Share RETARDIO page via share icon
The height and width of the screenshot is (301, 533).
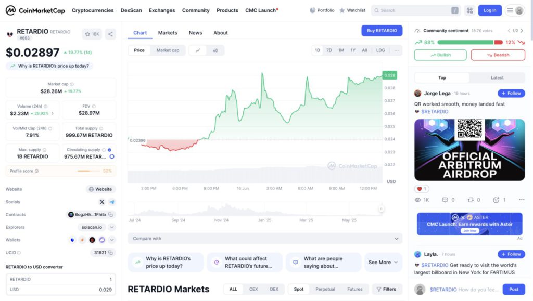pos(110,34)
